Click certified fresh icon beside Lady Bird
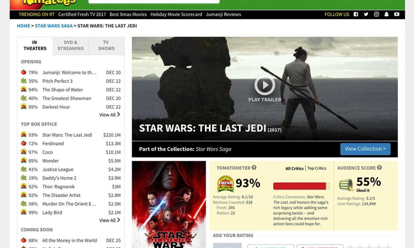This screenshot has width=414, height=248. pos(24,212)
